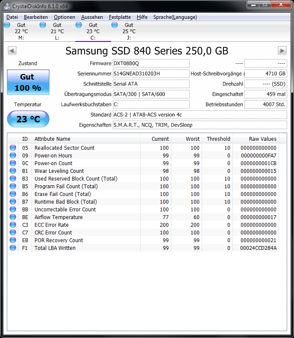The height and width of the screenshot is (338, 294).
Task: Click the serial number field S14GNEAD310203H
Action: 151,74
